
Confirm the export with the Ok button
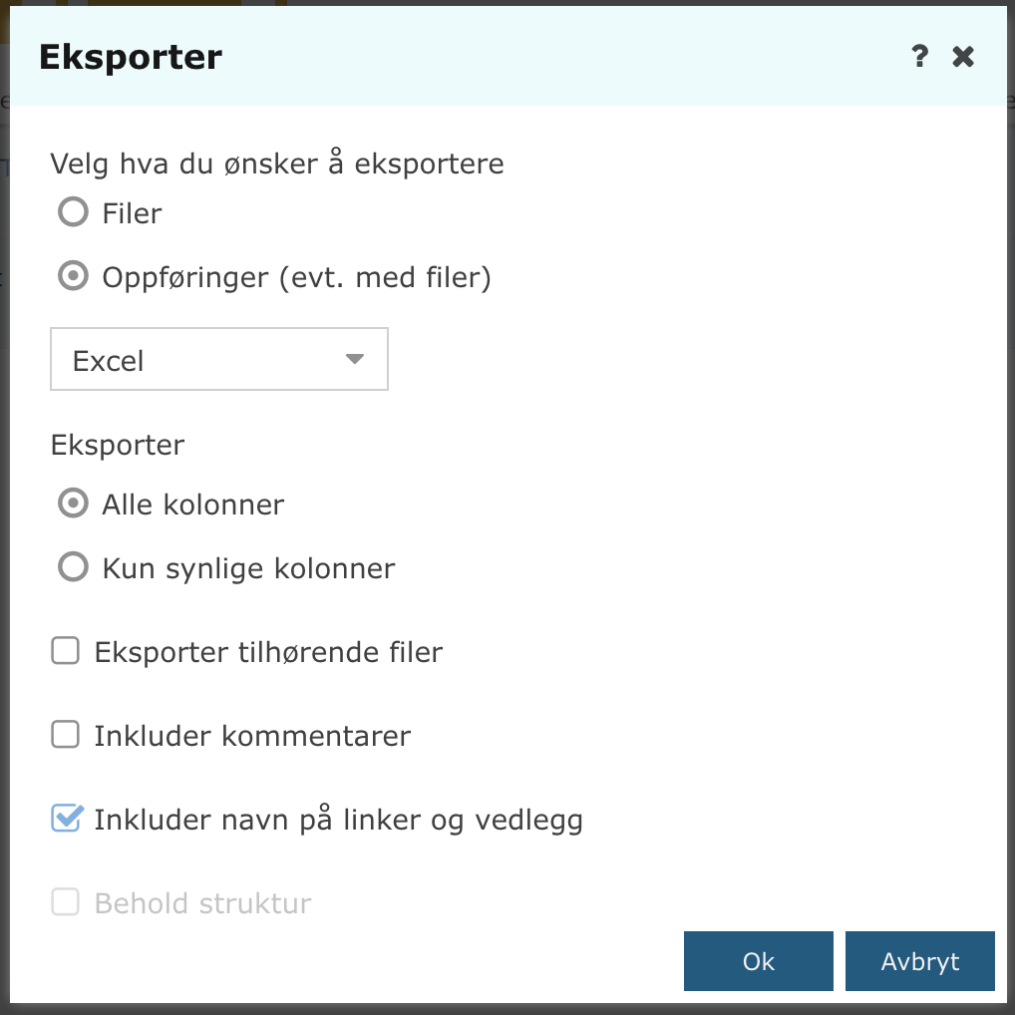759,961
